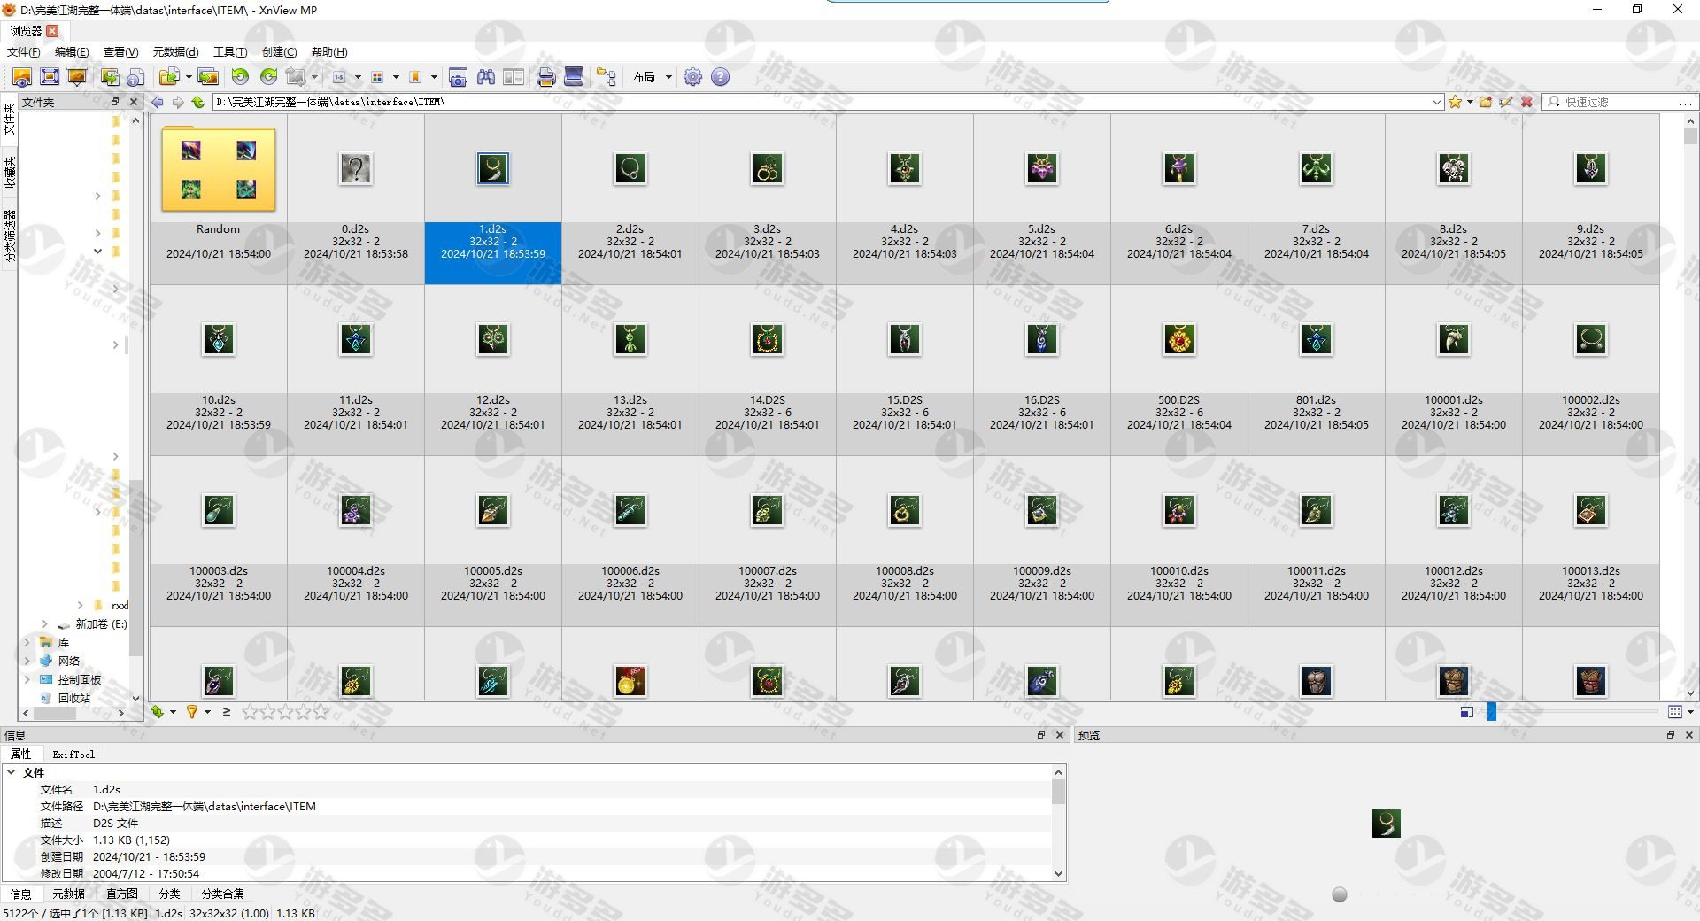The height and width of the screenshot is (921, 1700).
Task: Open the image viewer toolbar icon
Action: point(22,77)
